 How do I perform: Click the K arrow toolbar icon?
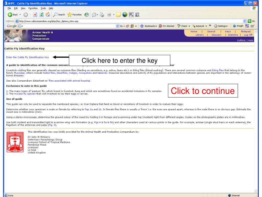[131, 15]
